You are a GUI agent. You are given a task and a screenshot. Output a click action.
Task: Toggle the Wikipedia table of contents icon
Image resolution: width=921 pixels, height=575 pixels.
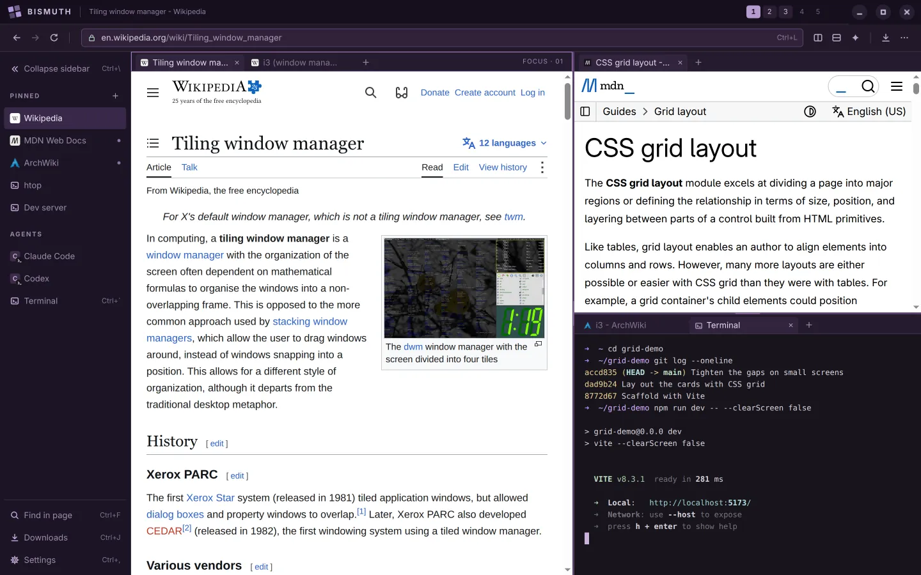click(153, 143)
